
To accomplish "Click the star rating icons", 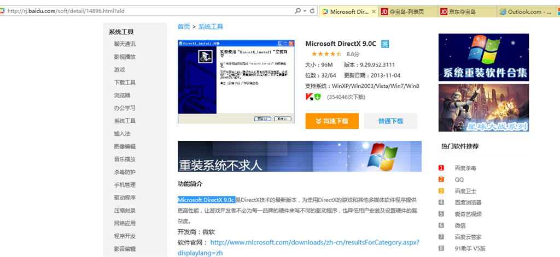I will [x=326, y=54].
